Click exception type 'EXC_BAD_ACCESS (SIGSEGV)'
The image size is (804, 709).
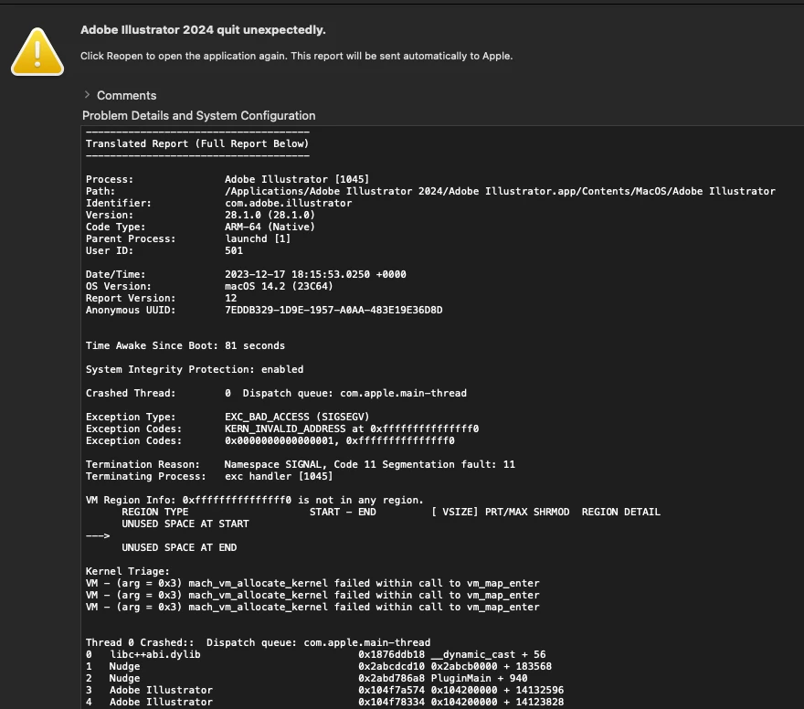click(297, 417)
